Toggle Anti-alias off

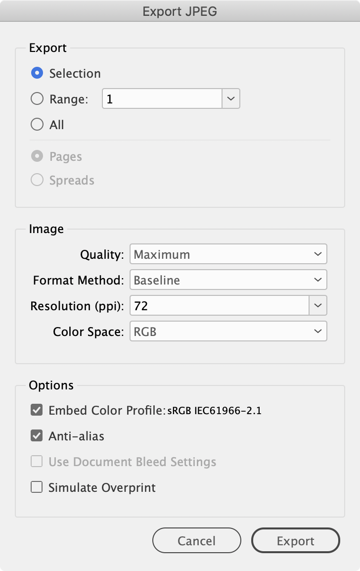(36, 435)
